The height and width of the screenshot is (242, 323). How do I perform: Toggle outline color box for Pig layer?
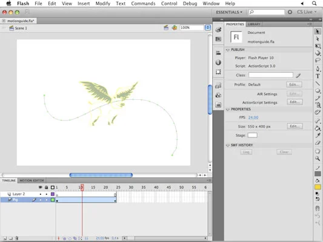click(53, 200)
